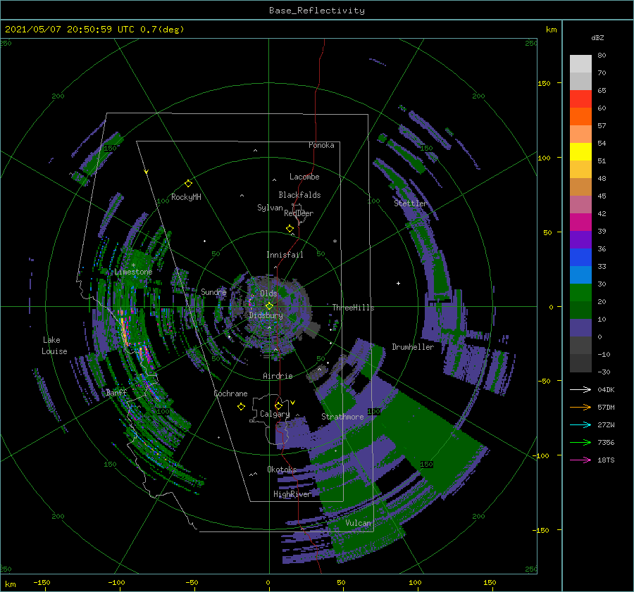Viewport: 634px width, 592px height.
Task: Click the white plus marker west of Drumheller
Action: [x=398, y=283]
